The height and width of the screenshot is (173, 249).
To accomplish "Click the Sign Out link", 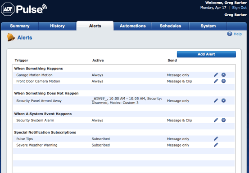I will tap(239, 8).
